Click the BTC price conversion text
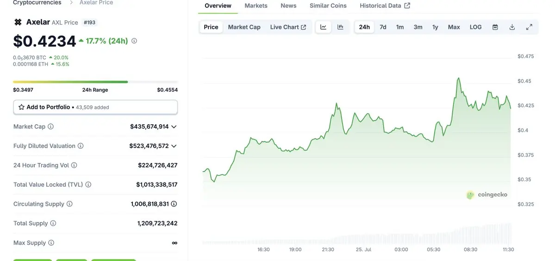The height and width of the screenshot is (261, 555). coord(30,58)
